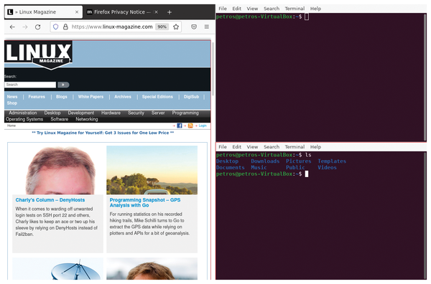
Task: Switch to the Firefox Privacy Notice tab
Action: [122, 12]
